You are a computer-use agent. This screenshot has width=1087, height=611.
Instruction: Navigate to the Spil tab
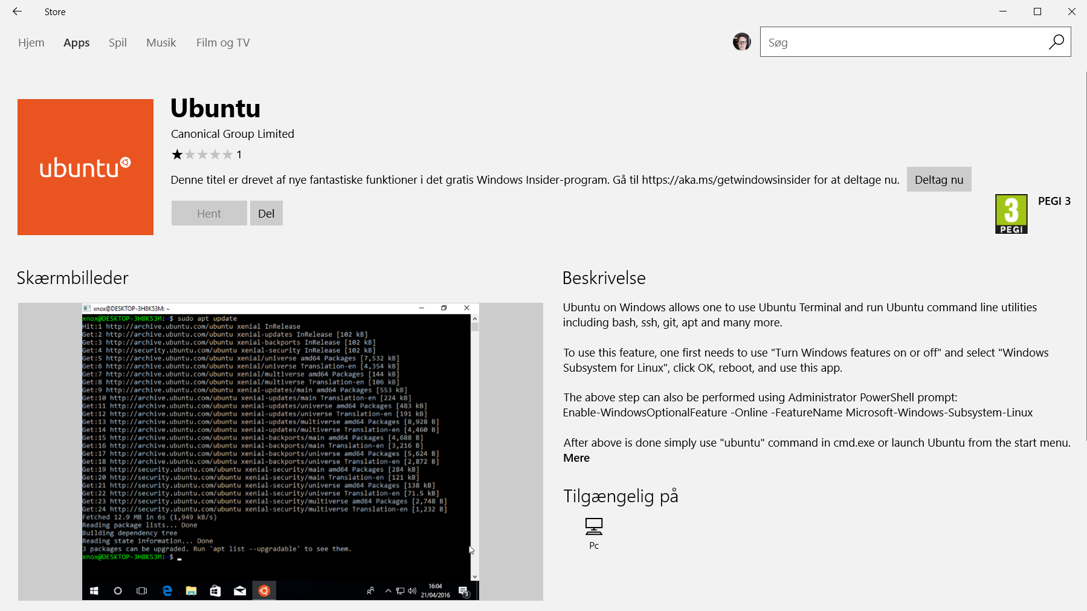click(118, 43)
